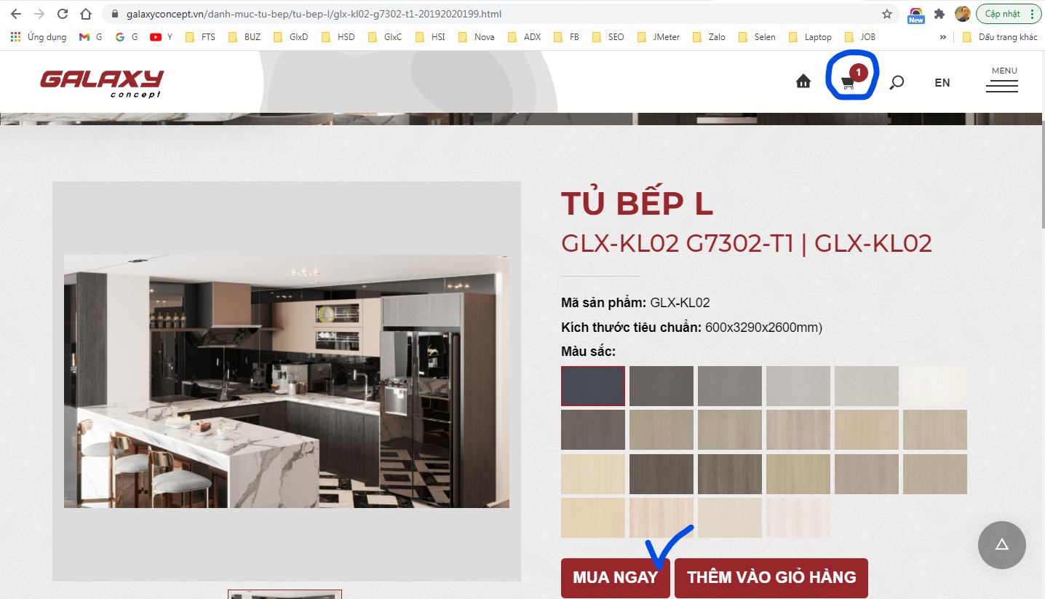Viewport: 1045px width, 599px height.
Task: Switch language to EN
Action: (942, 82)
